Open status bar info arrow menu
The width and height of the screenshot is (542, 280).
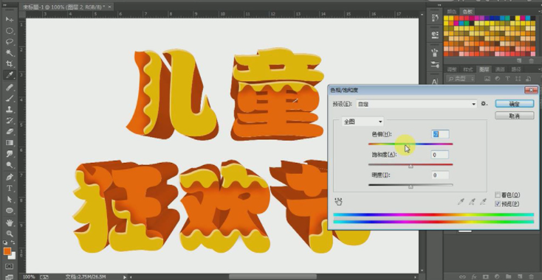125,276
